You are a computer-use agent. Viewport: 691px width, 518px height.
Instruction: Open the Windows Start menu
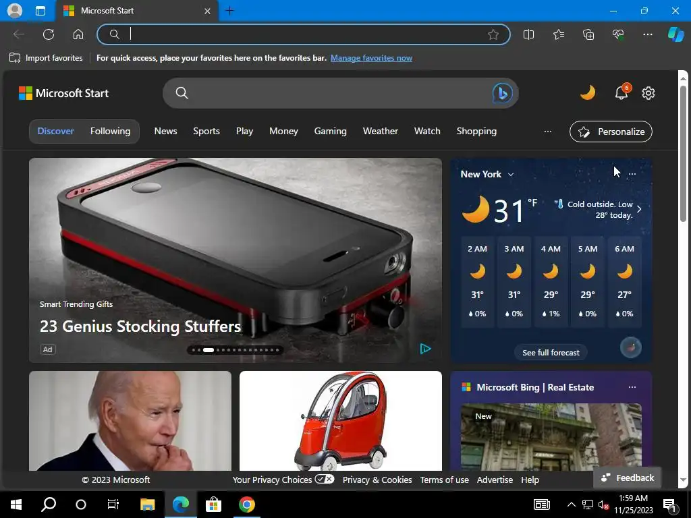(x=16, y=505)
